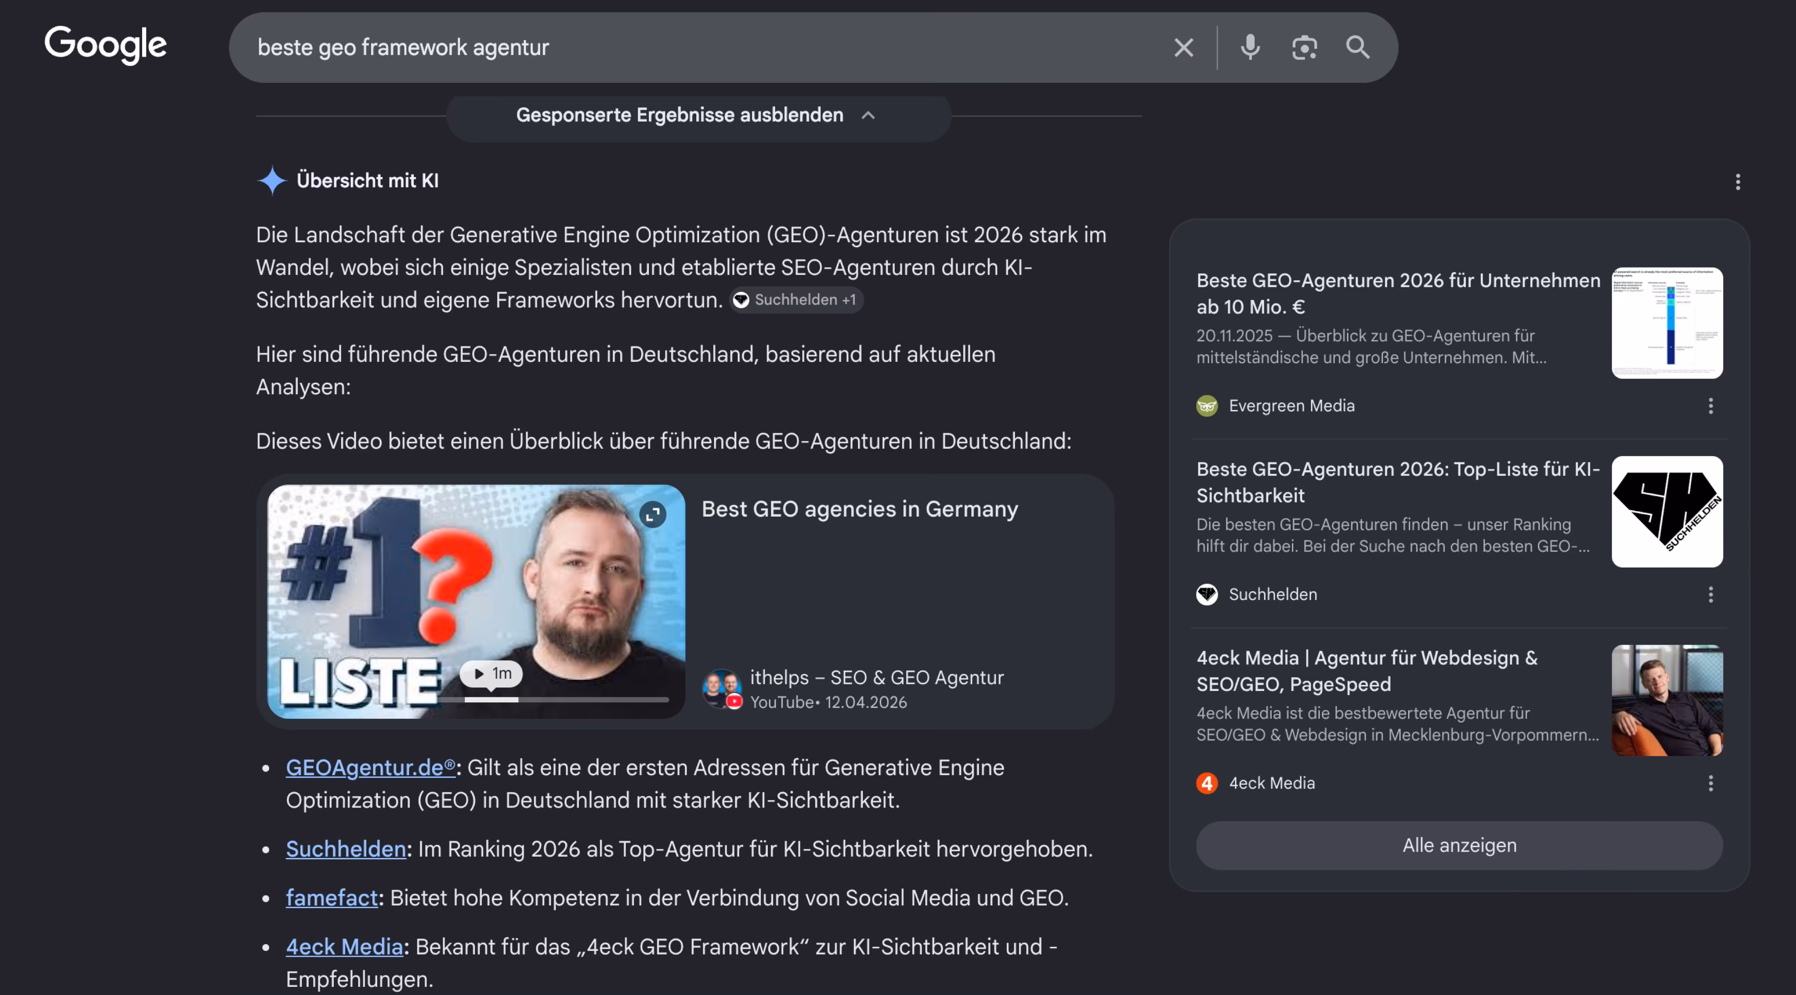Focus the search field containing 'beste geo framework agentur'
The image size is (1796, 995).
point(697,47)
